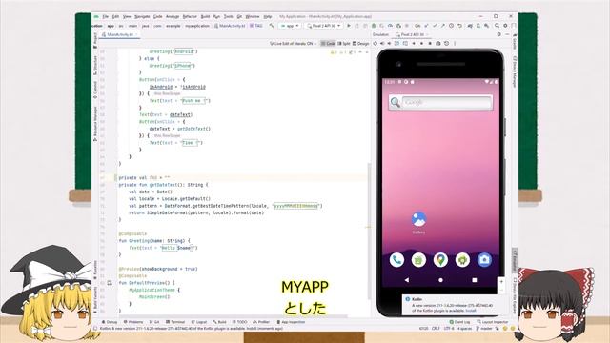This screenshot has width=610, height=343.
Task: Open emulator extended controls three-dot icon
Action: pyautogui.click(x=455, y=44)
